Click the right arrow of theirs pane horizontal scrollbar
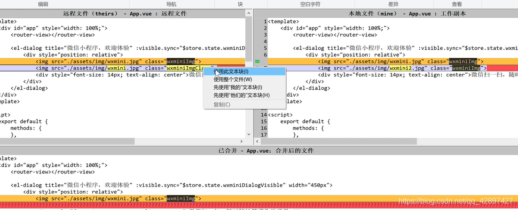The height and width of the screenshot is (210, 518). tap(242, 141)
